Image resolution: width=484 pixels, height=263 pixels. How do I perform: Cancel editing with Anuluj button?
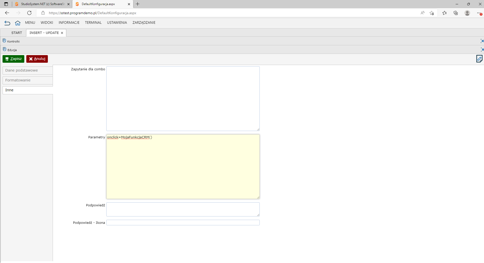coord(37,59)
